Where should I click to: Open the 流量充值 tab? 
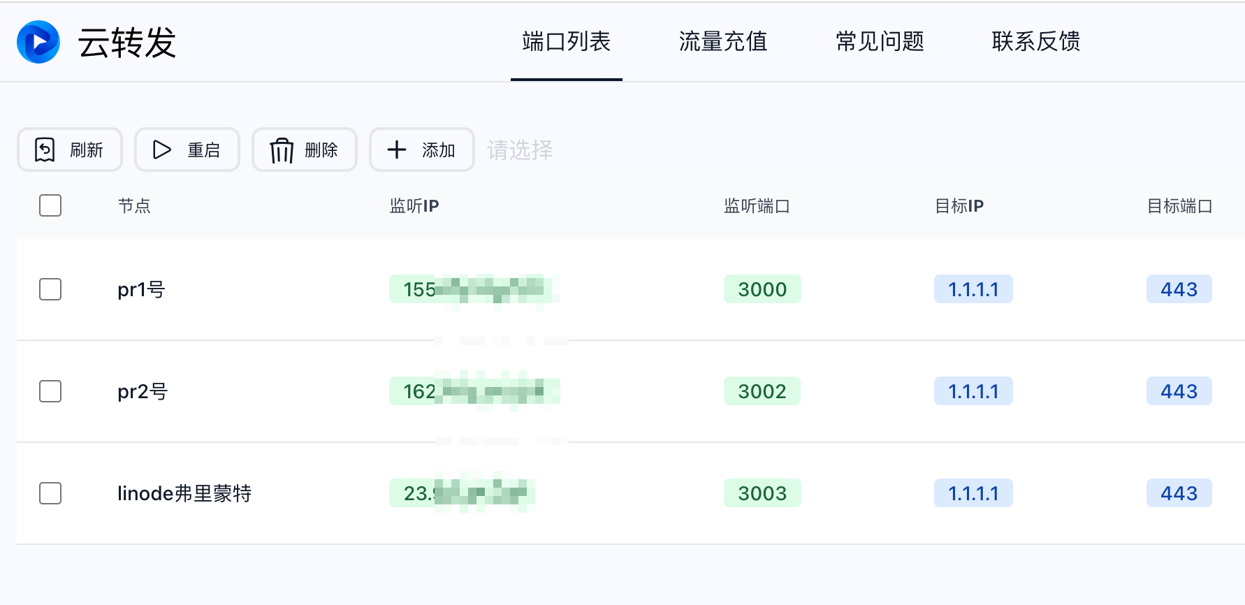(x=723, y=42)
